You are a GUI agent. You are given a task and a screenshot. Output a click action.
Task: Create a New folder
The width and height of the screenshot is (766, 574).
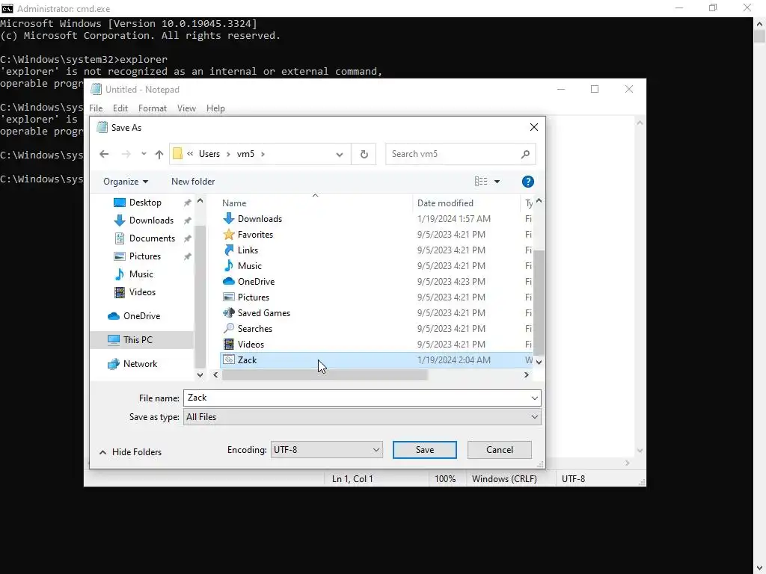click(x=193, y=182)
